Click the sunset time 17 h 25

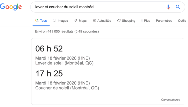pyautogui.click(x=49, y=73)
